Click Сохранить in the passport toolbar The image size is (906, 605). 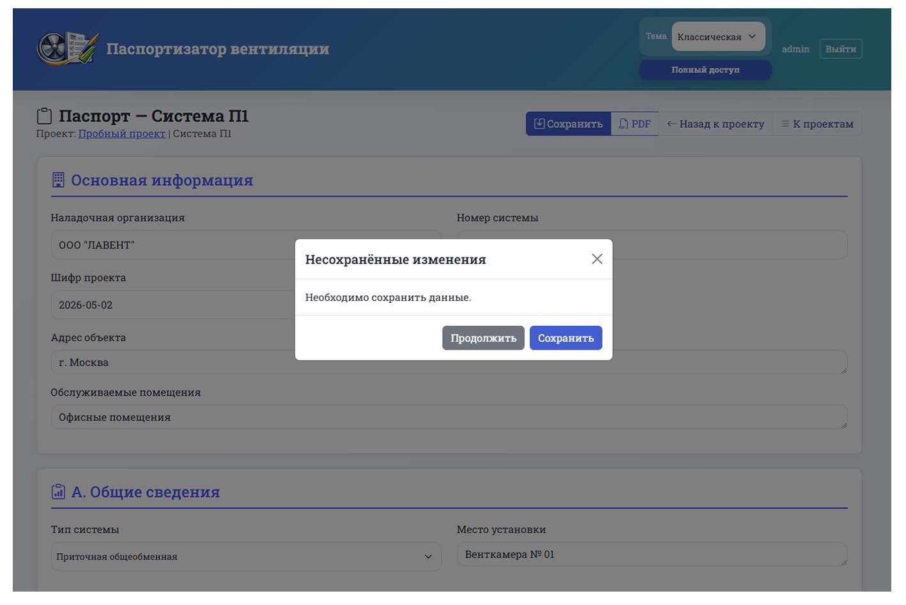point(568,124)
